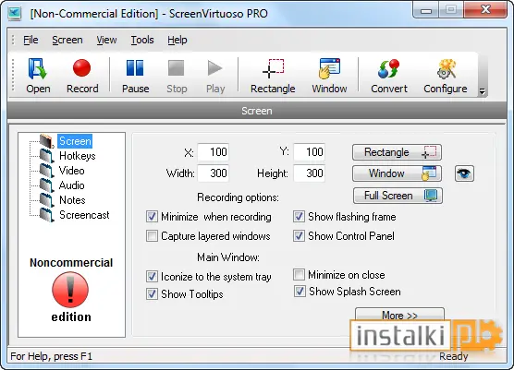Start recording with the red Record icon
This screenshot has height=370, width=514.
82,76
